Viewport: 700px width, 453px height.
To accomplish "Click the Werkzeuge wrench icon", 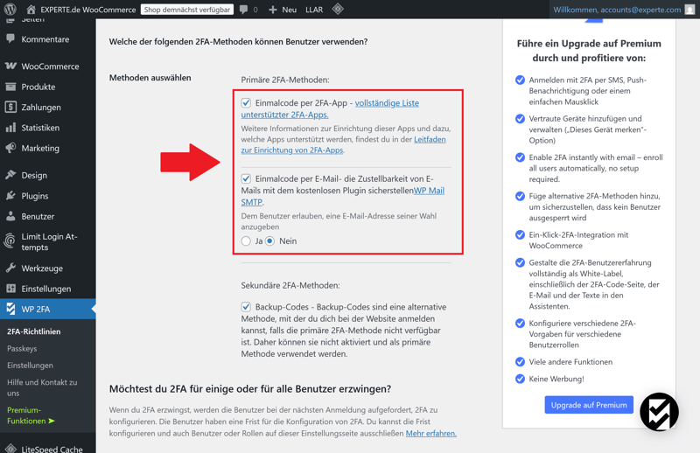I will point(10,268).
